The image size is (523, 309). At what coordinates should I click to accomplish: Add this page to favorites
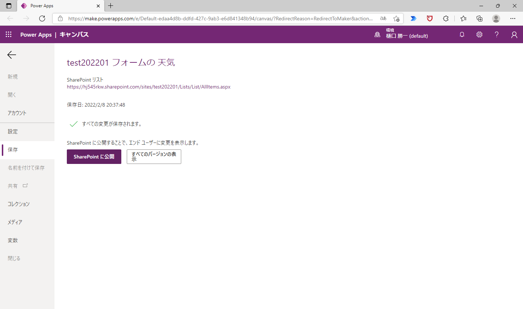pyautogui.click(x=396, y=18)
